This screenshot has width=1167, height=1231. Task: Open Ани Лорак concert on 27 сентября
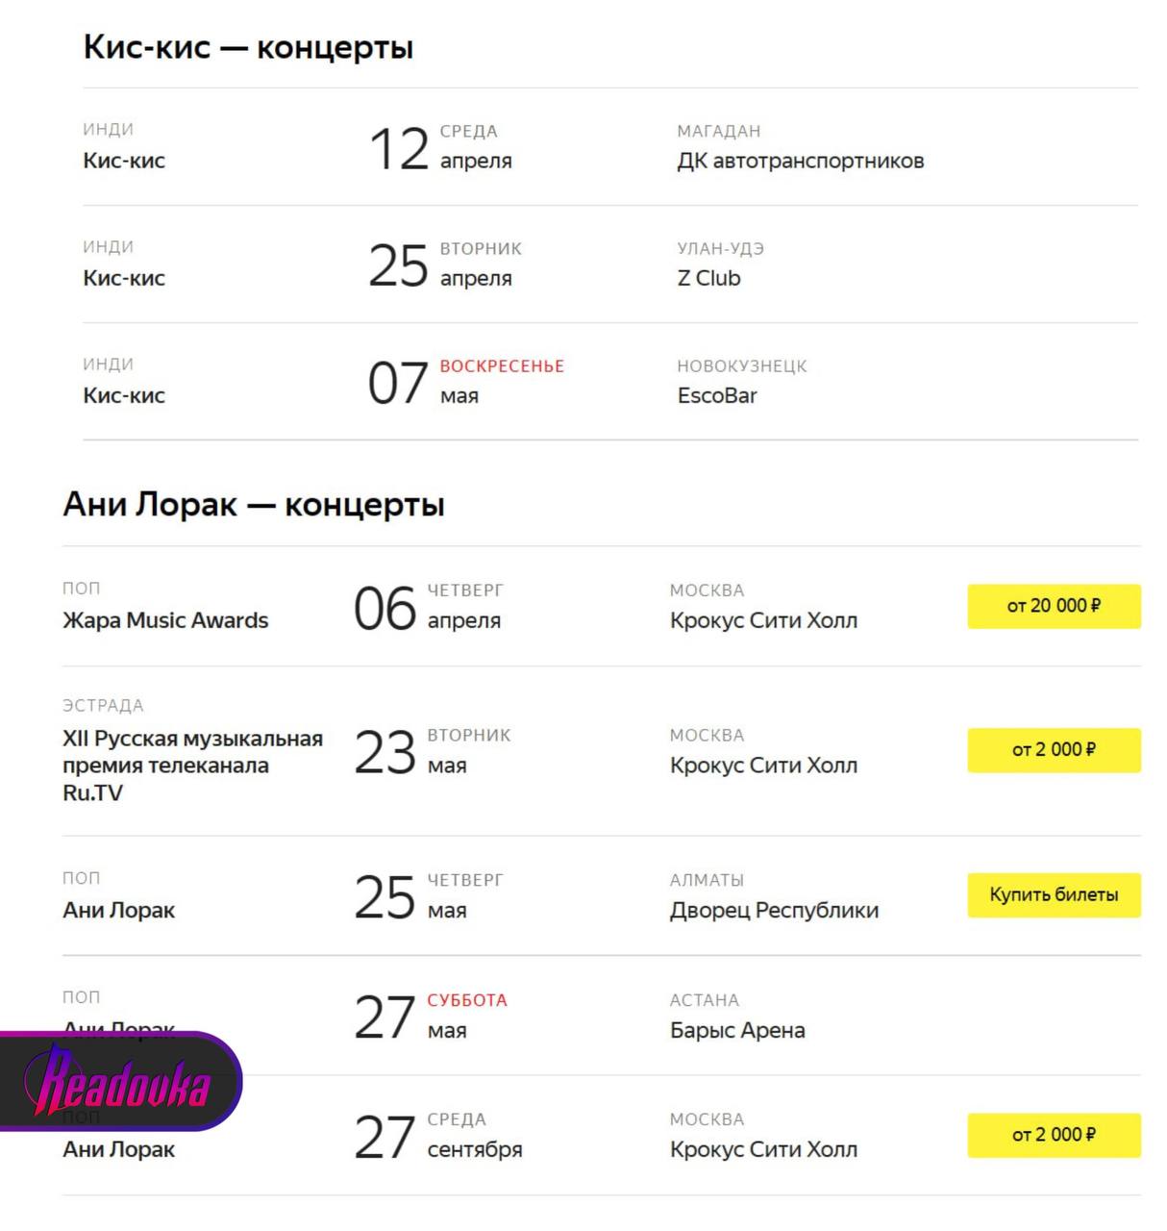pos(119,1149)
